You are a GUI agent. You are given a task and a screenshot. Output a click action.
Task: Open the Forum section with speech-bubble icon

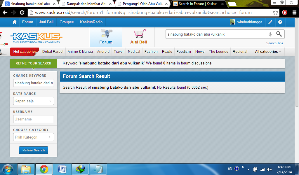tap(106, 37)
